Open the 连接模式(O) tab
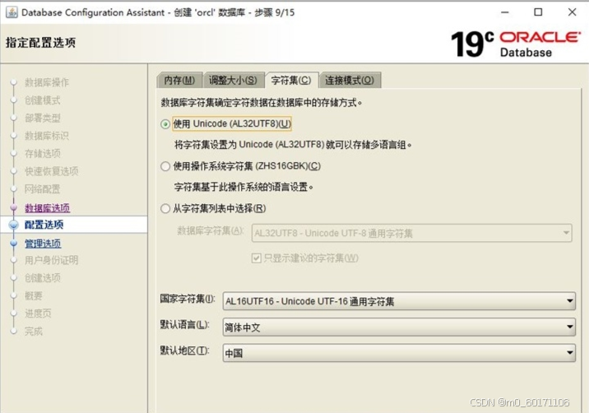Viewport: 589px width, 413px height. [350, 80]
